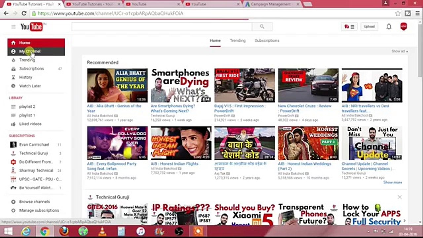Open the Chrome menu icon
This screenshot has width=423, height=238.
point(417,14)
